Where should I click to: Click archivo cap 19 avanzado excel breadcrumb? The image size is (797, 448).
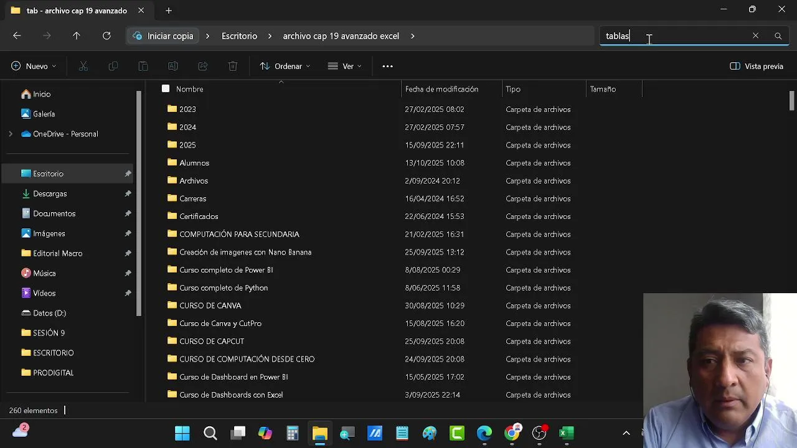(341, 36)
